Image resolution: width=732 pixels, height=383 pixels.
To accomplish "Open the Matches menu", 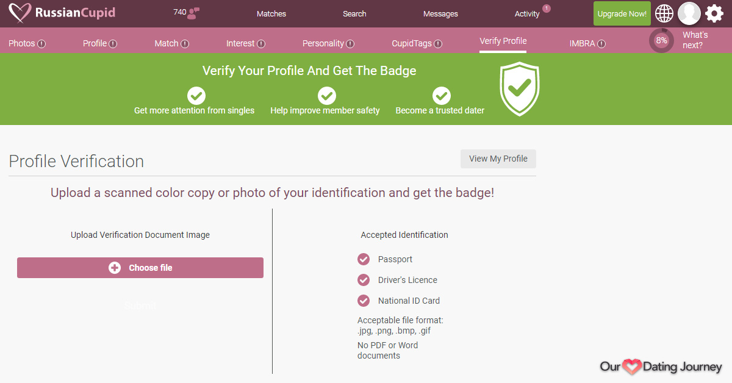I will pyautogui.click(x=271, y=13).
